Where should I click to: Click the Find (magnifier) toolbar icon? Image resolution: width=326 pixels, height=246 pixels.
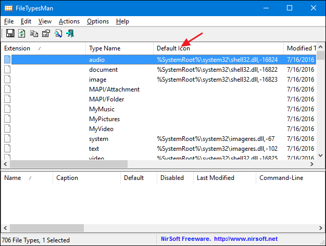point(58,34)
